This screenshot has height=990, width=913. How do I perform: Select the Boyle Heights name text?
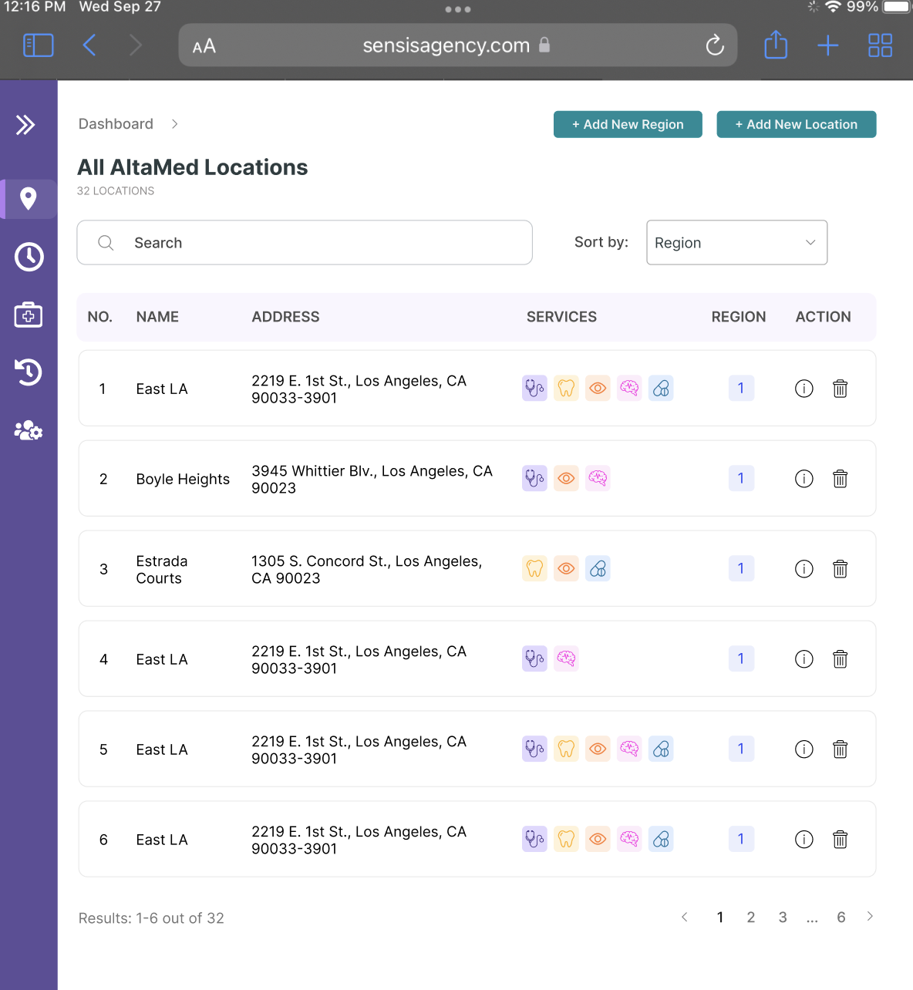click(183, 479)
